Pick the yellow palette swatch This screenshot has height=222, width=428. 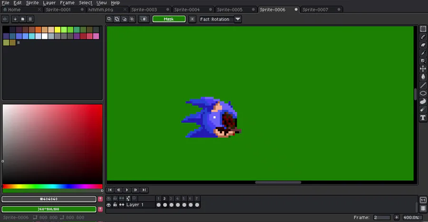[58, 29]
